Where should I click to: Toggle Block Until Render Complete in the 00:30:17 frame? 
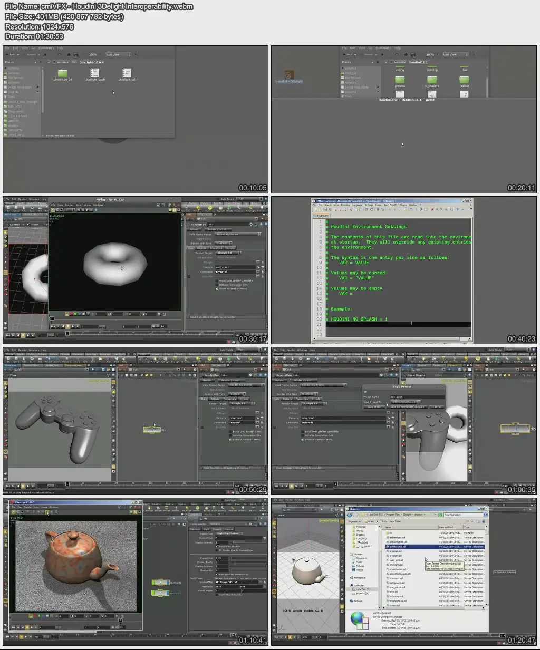217,281
